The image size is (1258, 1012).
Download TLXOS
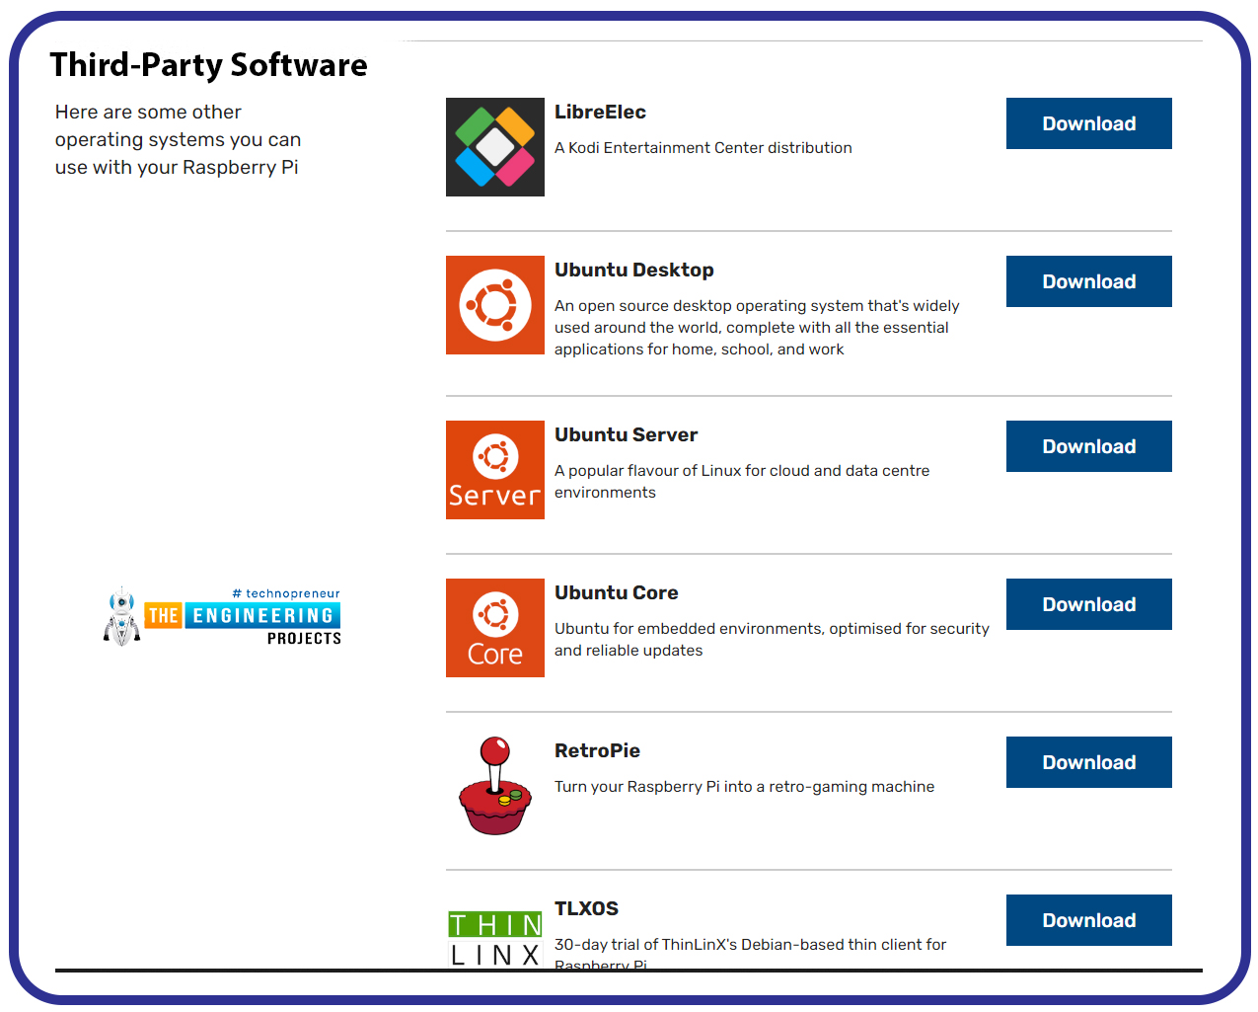coord(1089,920)
